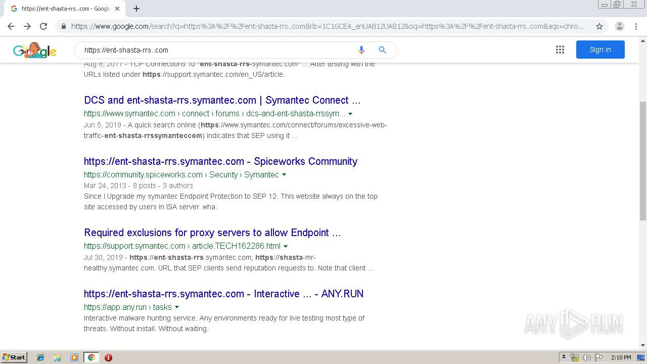Close the Google search tab
Screen dimensions: 647x364
click(117, 9)
